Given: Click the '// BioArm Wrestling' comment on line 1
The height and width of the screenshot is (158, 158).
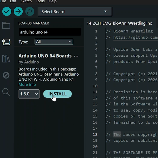Looking at the screenshot, I should (x=129, y=31).
